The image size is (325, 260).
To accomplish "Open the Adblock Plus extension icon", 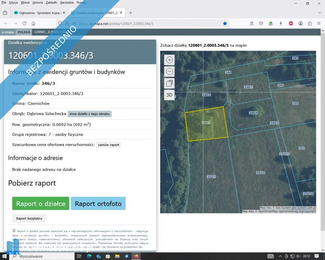I will (291, 23).
